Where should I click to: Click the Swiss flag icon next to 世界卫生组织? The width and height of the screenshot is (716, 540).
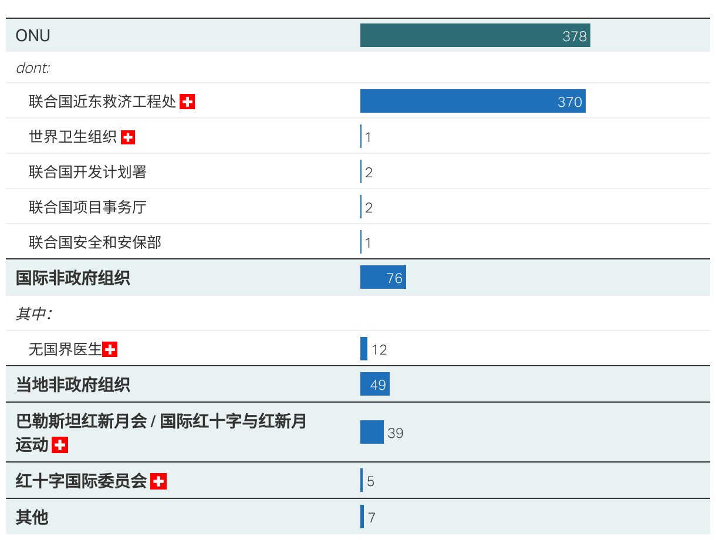[x=128, y=137]
